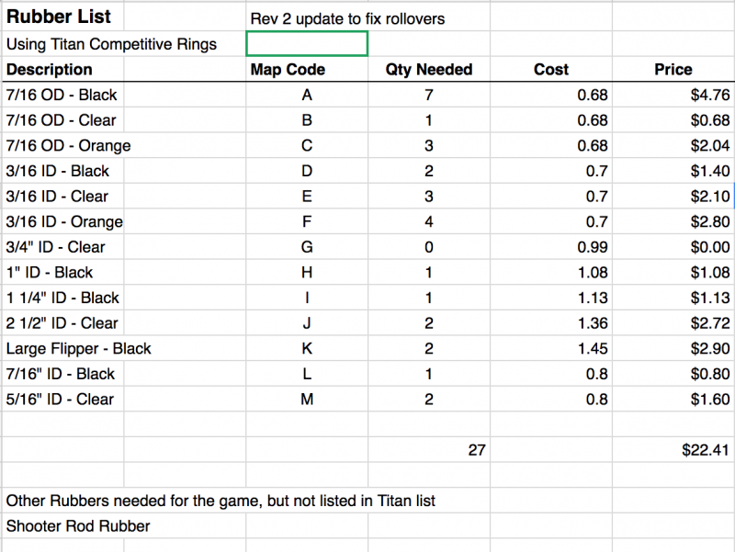This screenshot has height=552, width=735.
Task: Click the $4.76 price cell
Action: point(673,95)
